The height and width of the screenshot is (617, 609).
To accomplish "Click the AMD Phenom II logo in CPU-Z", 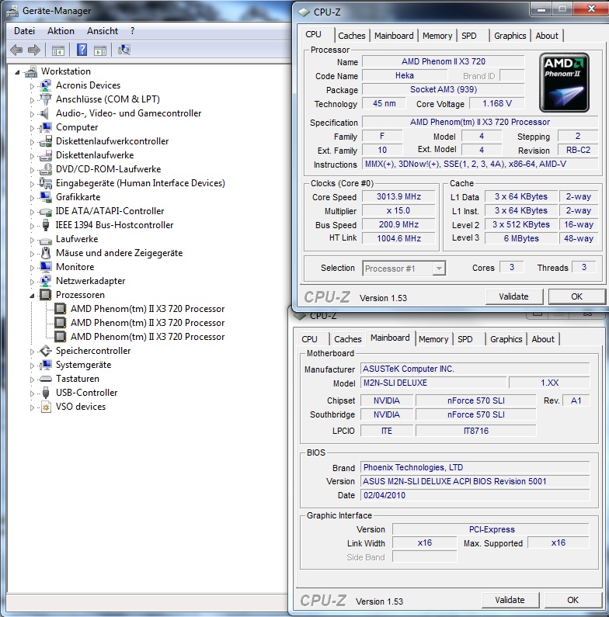I will tap(564, 82).
